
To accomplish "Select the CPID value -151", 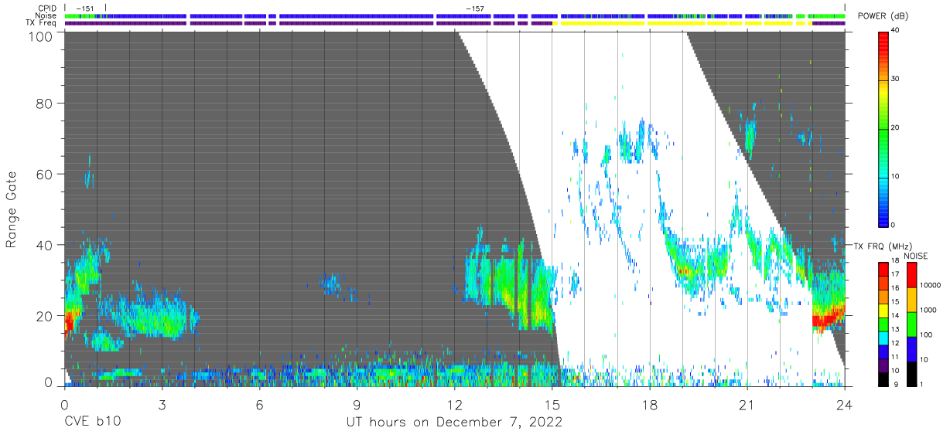I will 85,8.
